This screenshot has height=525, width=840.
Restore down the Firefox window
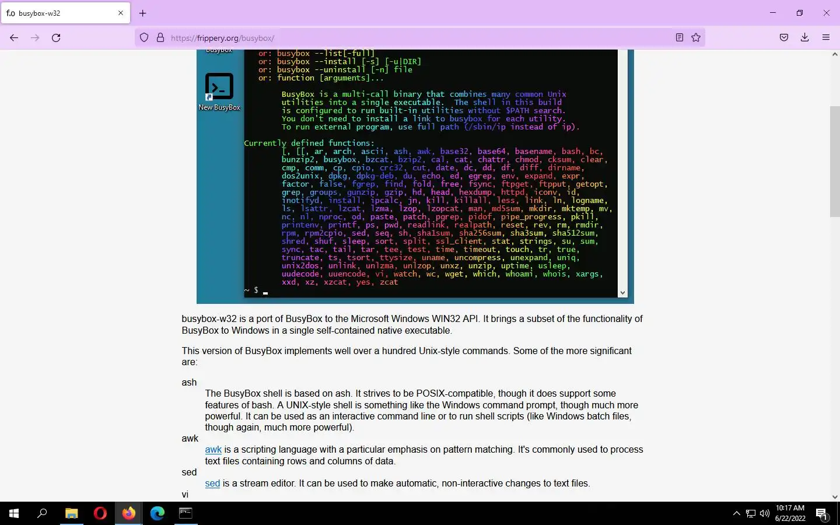[800, 13]
